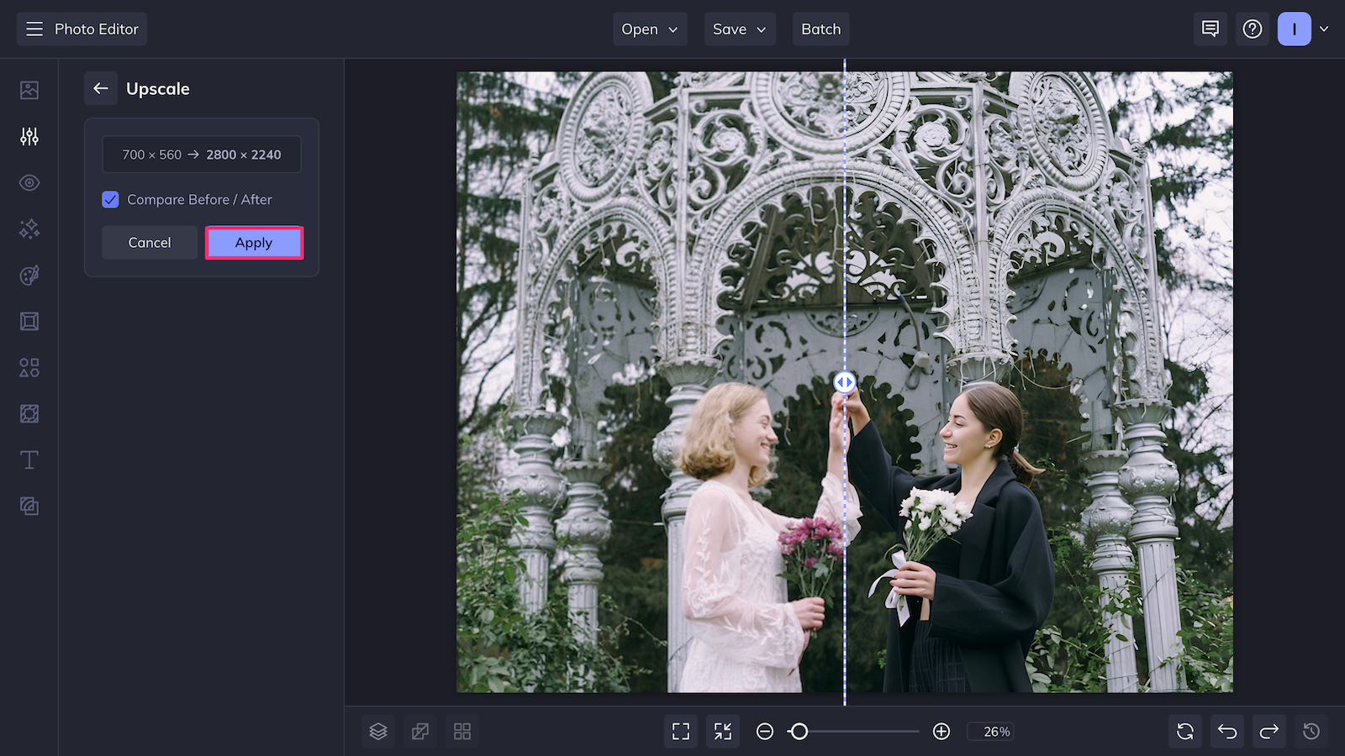Open the Open file dropdown
The height and width of the screenshot is (756, 1345).
click(x=649, y=29)
